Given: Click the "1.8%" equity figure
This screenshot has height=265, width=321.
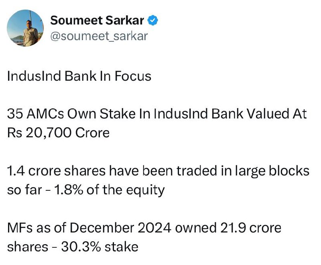Looking at the screenshot, I should [69, 190].
